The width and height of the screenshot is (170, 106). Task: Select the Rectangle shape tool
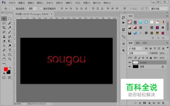10,55
